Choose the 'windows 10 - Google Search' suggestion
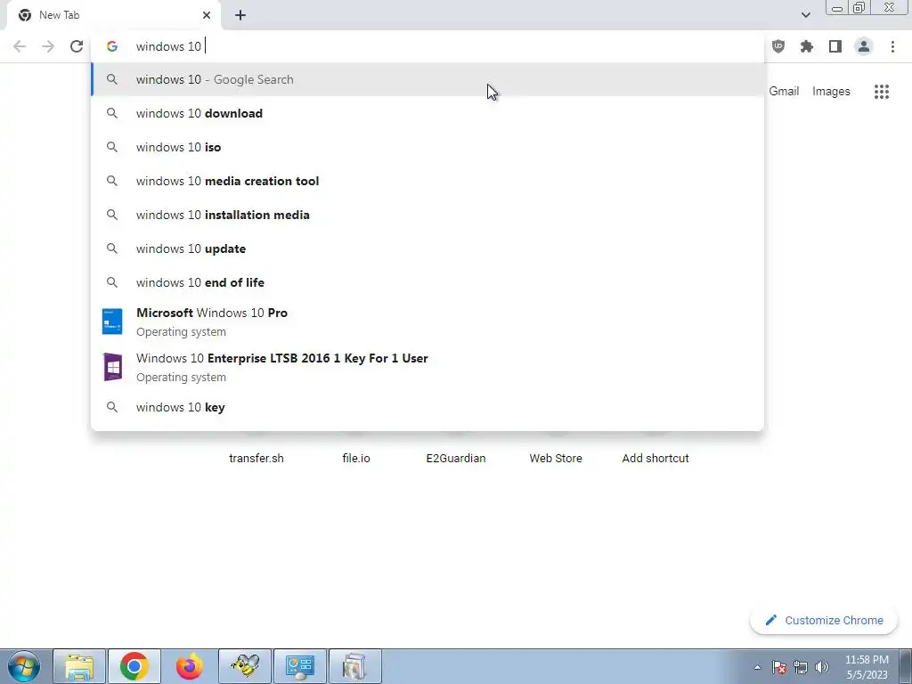Image resolution: width=912 pixels, height=684 pixels. (427, 79)
